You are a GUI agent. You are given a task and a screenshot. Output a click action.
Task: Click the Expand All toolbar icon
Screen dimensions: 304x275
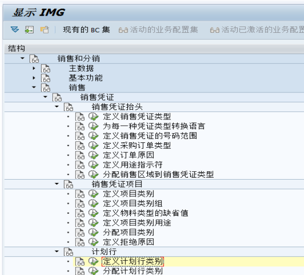tap(15, 29)
